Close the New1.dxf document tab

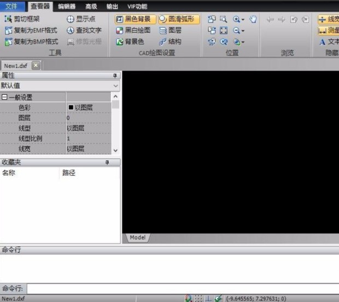pyautogui.click(x=36, y=65)
